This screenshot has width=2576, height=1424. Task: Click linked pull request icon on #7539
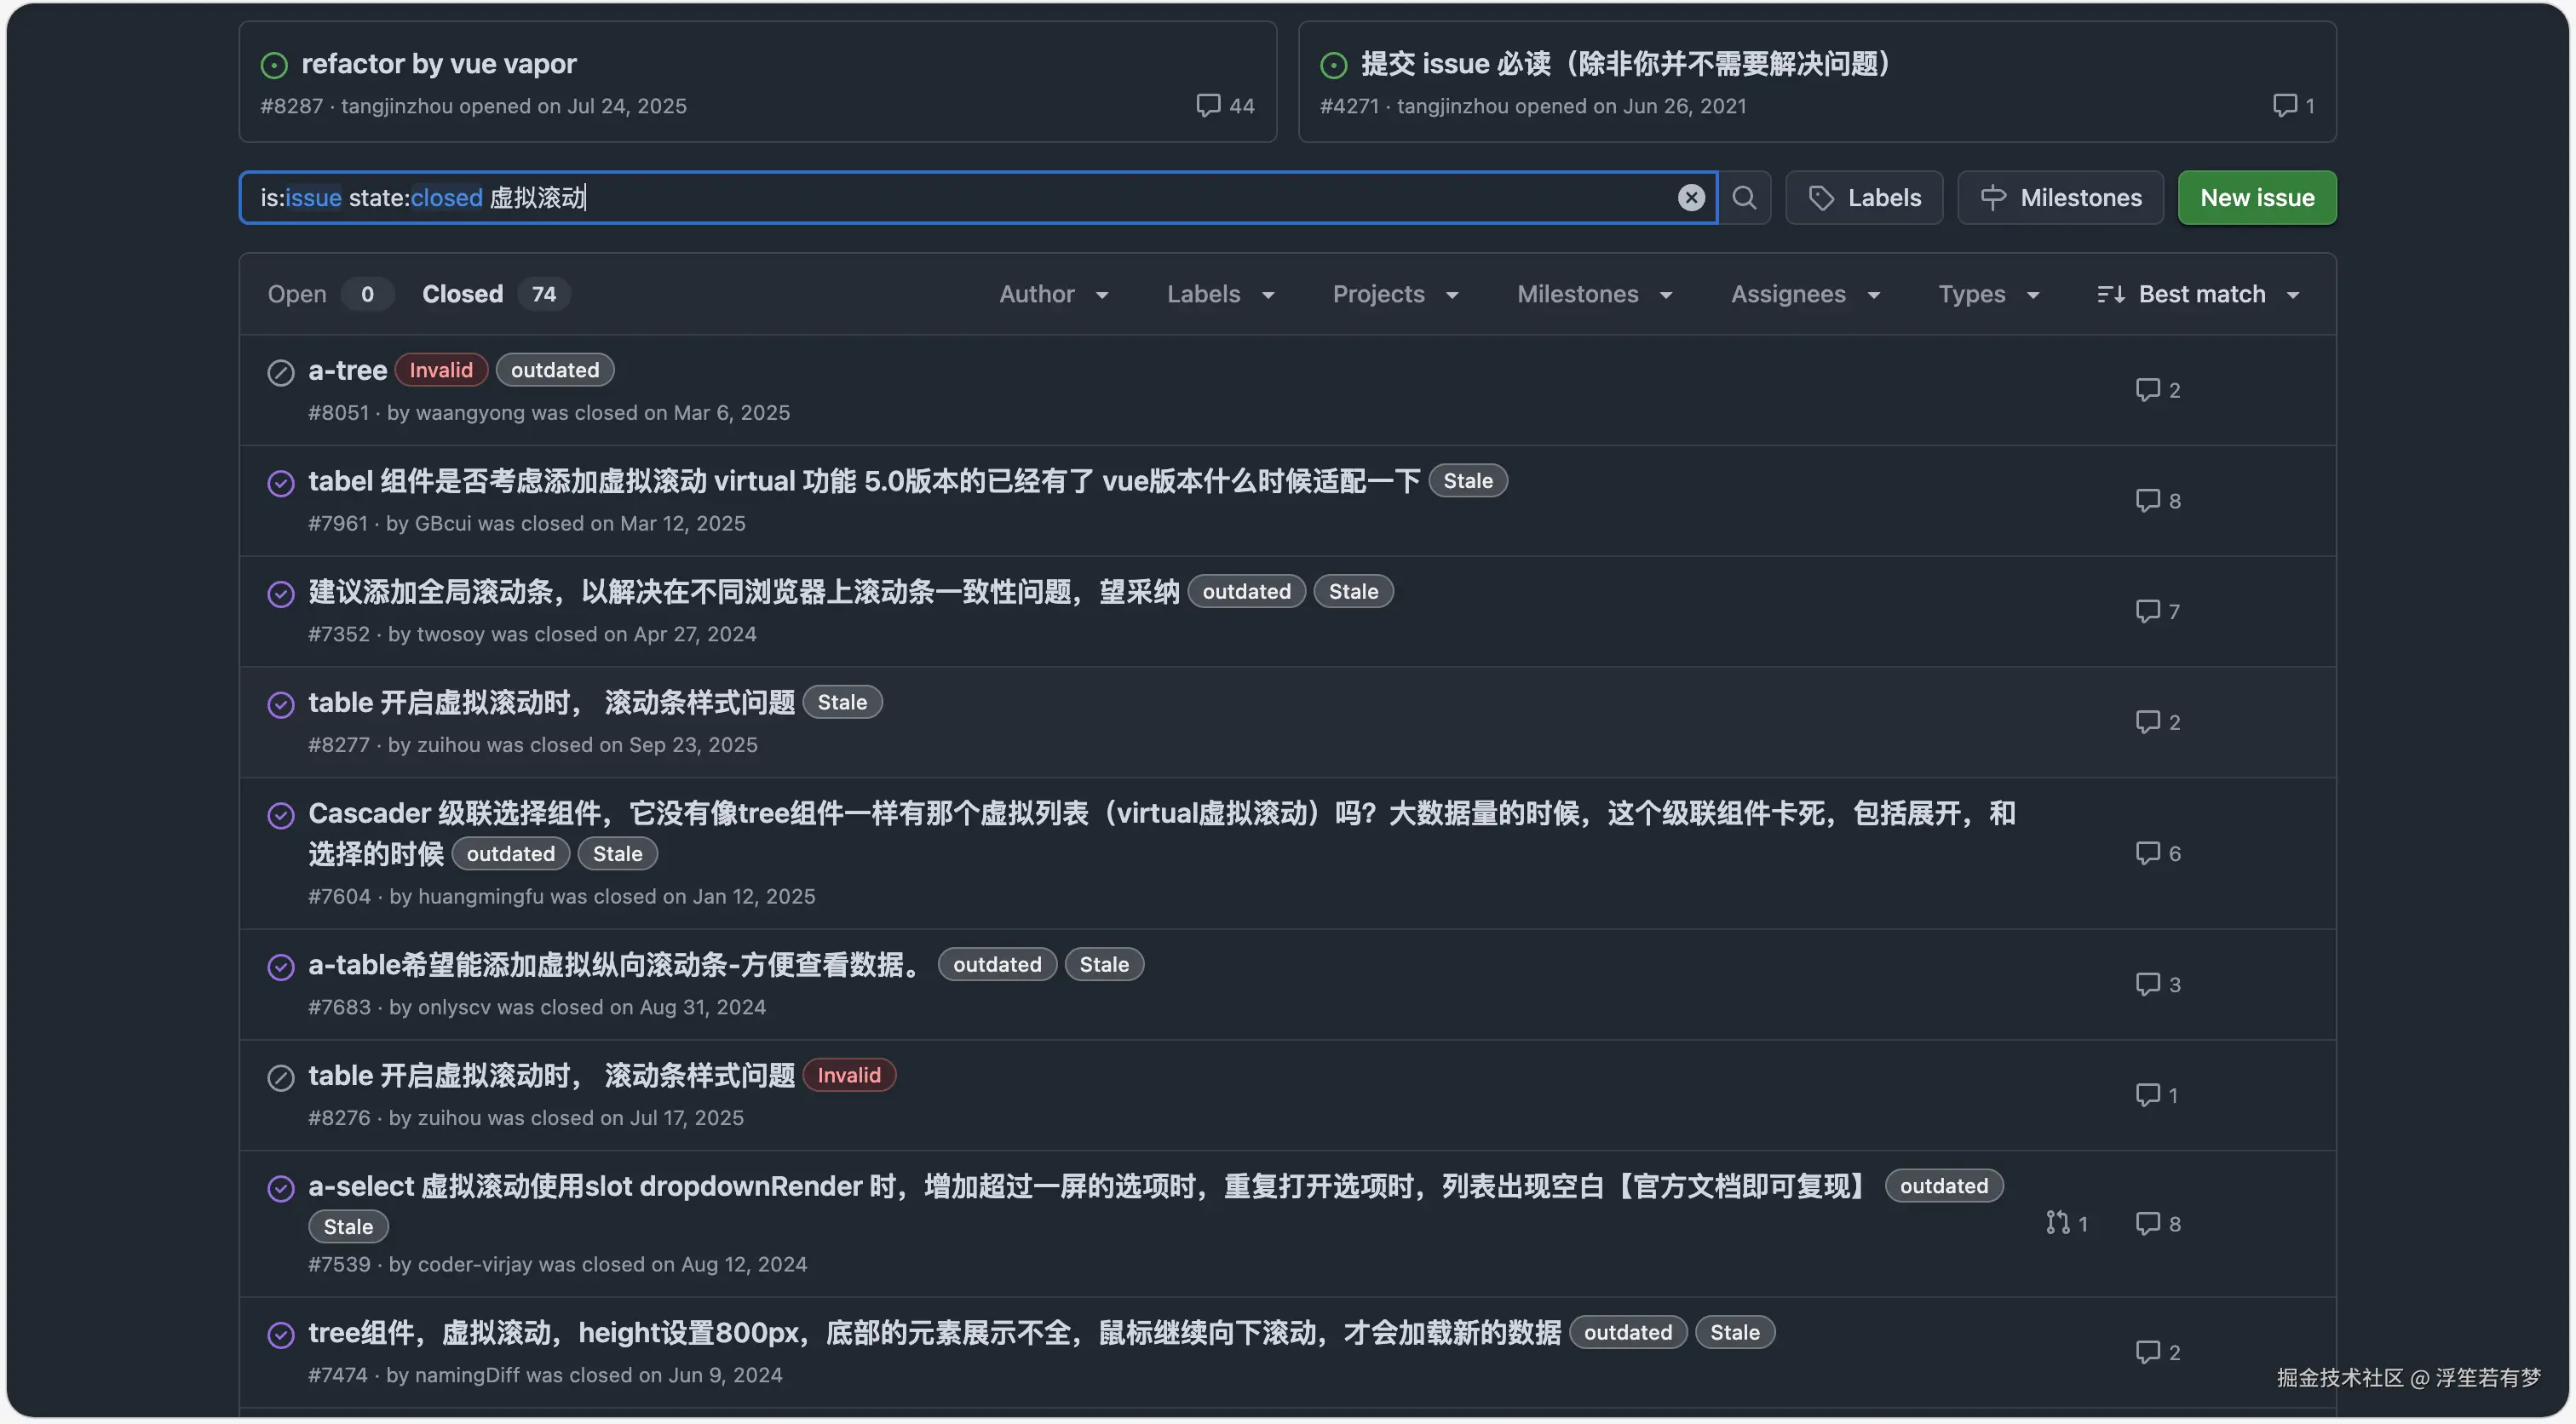pos(2057,1222)
